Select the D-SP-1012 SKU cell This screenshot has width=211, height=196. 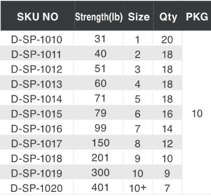click(37, 69)
